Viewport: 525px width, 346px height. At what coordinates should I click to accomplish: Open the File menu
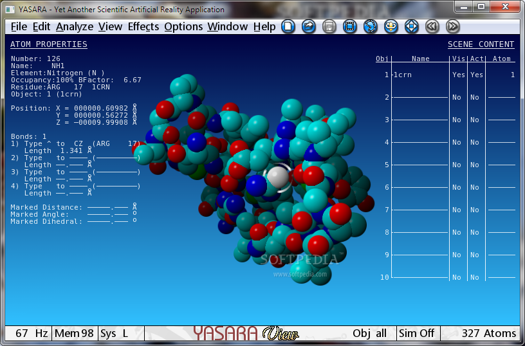pos(19,27)
